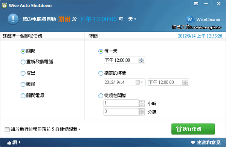The height and width of the screenshot is (147, 226).
Task: Open 建議和意見 feedback link
Action: coord(206,142)
